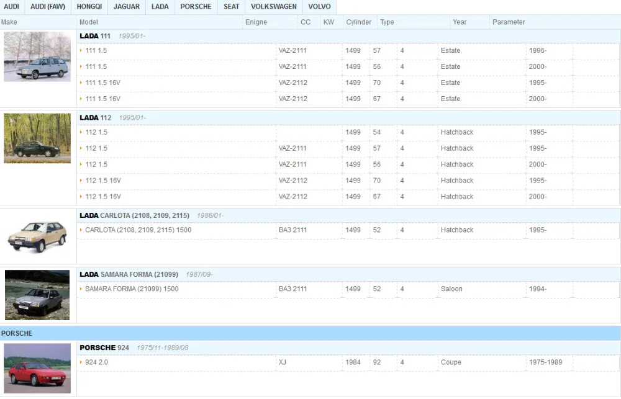This screenshot has height=399, width=621.
Task: Click the LADA SAMARA FORMA (21099) heading
Action: pos(129,274)
